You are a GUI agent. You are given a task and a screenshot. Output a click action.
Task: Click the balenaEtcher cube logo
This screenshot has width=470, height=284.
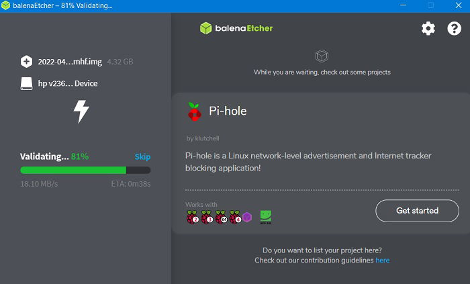click(x=205, y=28)
